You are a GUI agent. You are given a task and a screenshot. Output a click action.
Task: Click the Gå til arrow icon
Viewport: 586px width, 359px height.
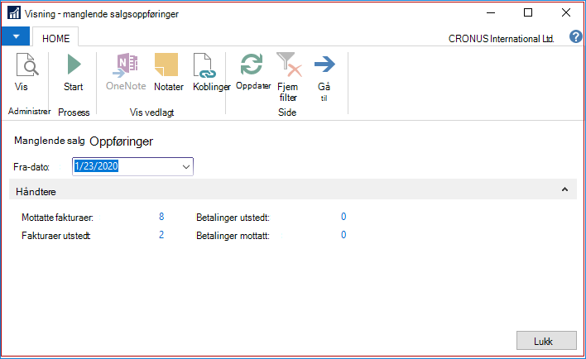coord(324,65)
